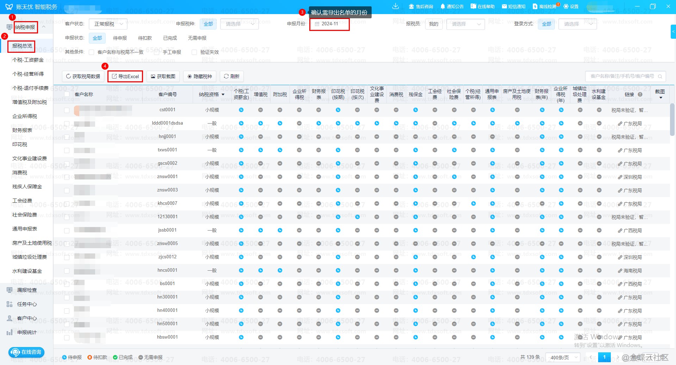Enable 客户名称与税局不一致 checkbox

click(92, 52)
